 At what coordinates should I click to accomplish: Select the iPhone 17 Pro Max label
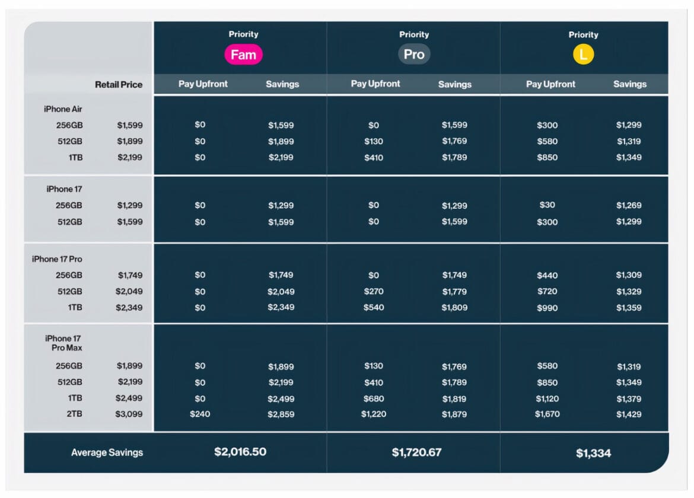pos(63,343)
